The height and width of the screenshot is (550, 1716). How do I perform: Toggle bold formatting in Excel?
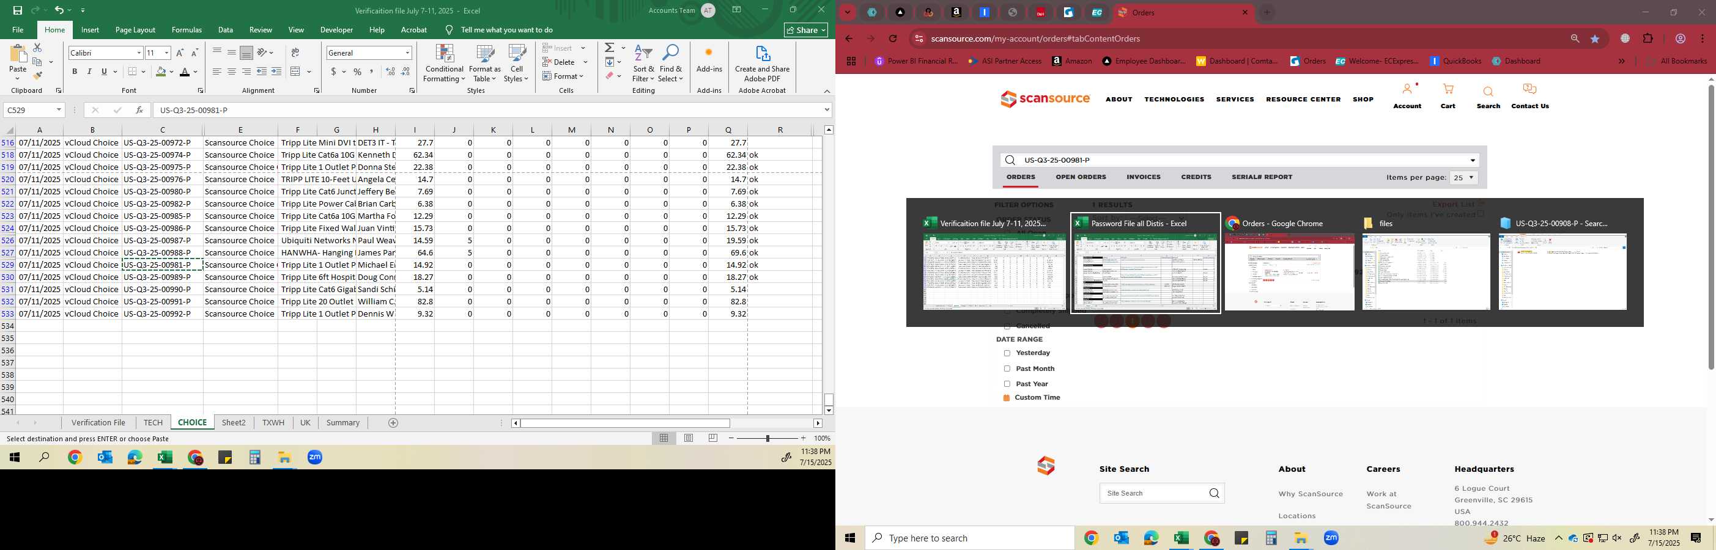[x=75, y=71]
